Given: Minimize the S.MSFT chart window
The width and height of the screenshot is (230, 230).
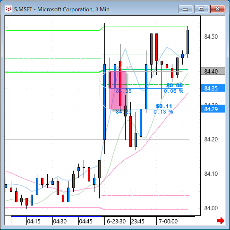Looking at the screenshot, I should click(186, 9).
